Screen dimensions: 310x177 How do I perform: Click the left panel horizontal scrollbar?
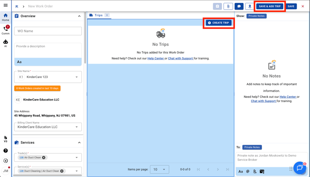48,175
